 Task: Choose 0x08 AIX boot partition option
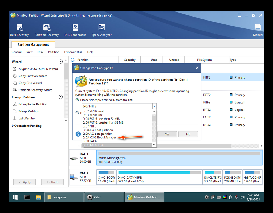(x=117, y=130)
